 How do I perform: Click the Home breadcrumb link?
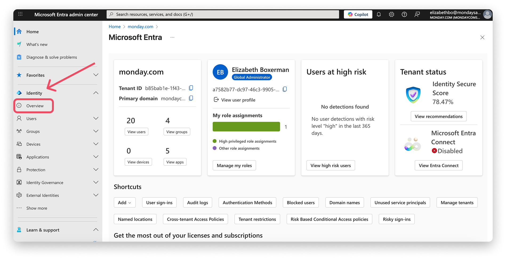[115, 26]
